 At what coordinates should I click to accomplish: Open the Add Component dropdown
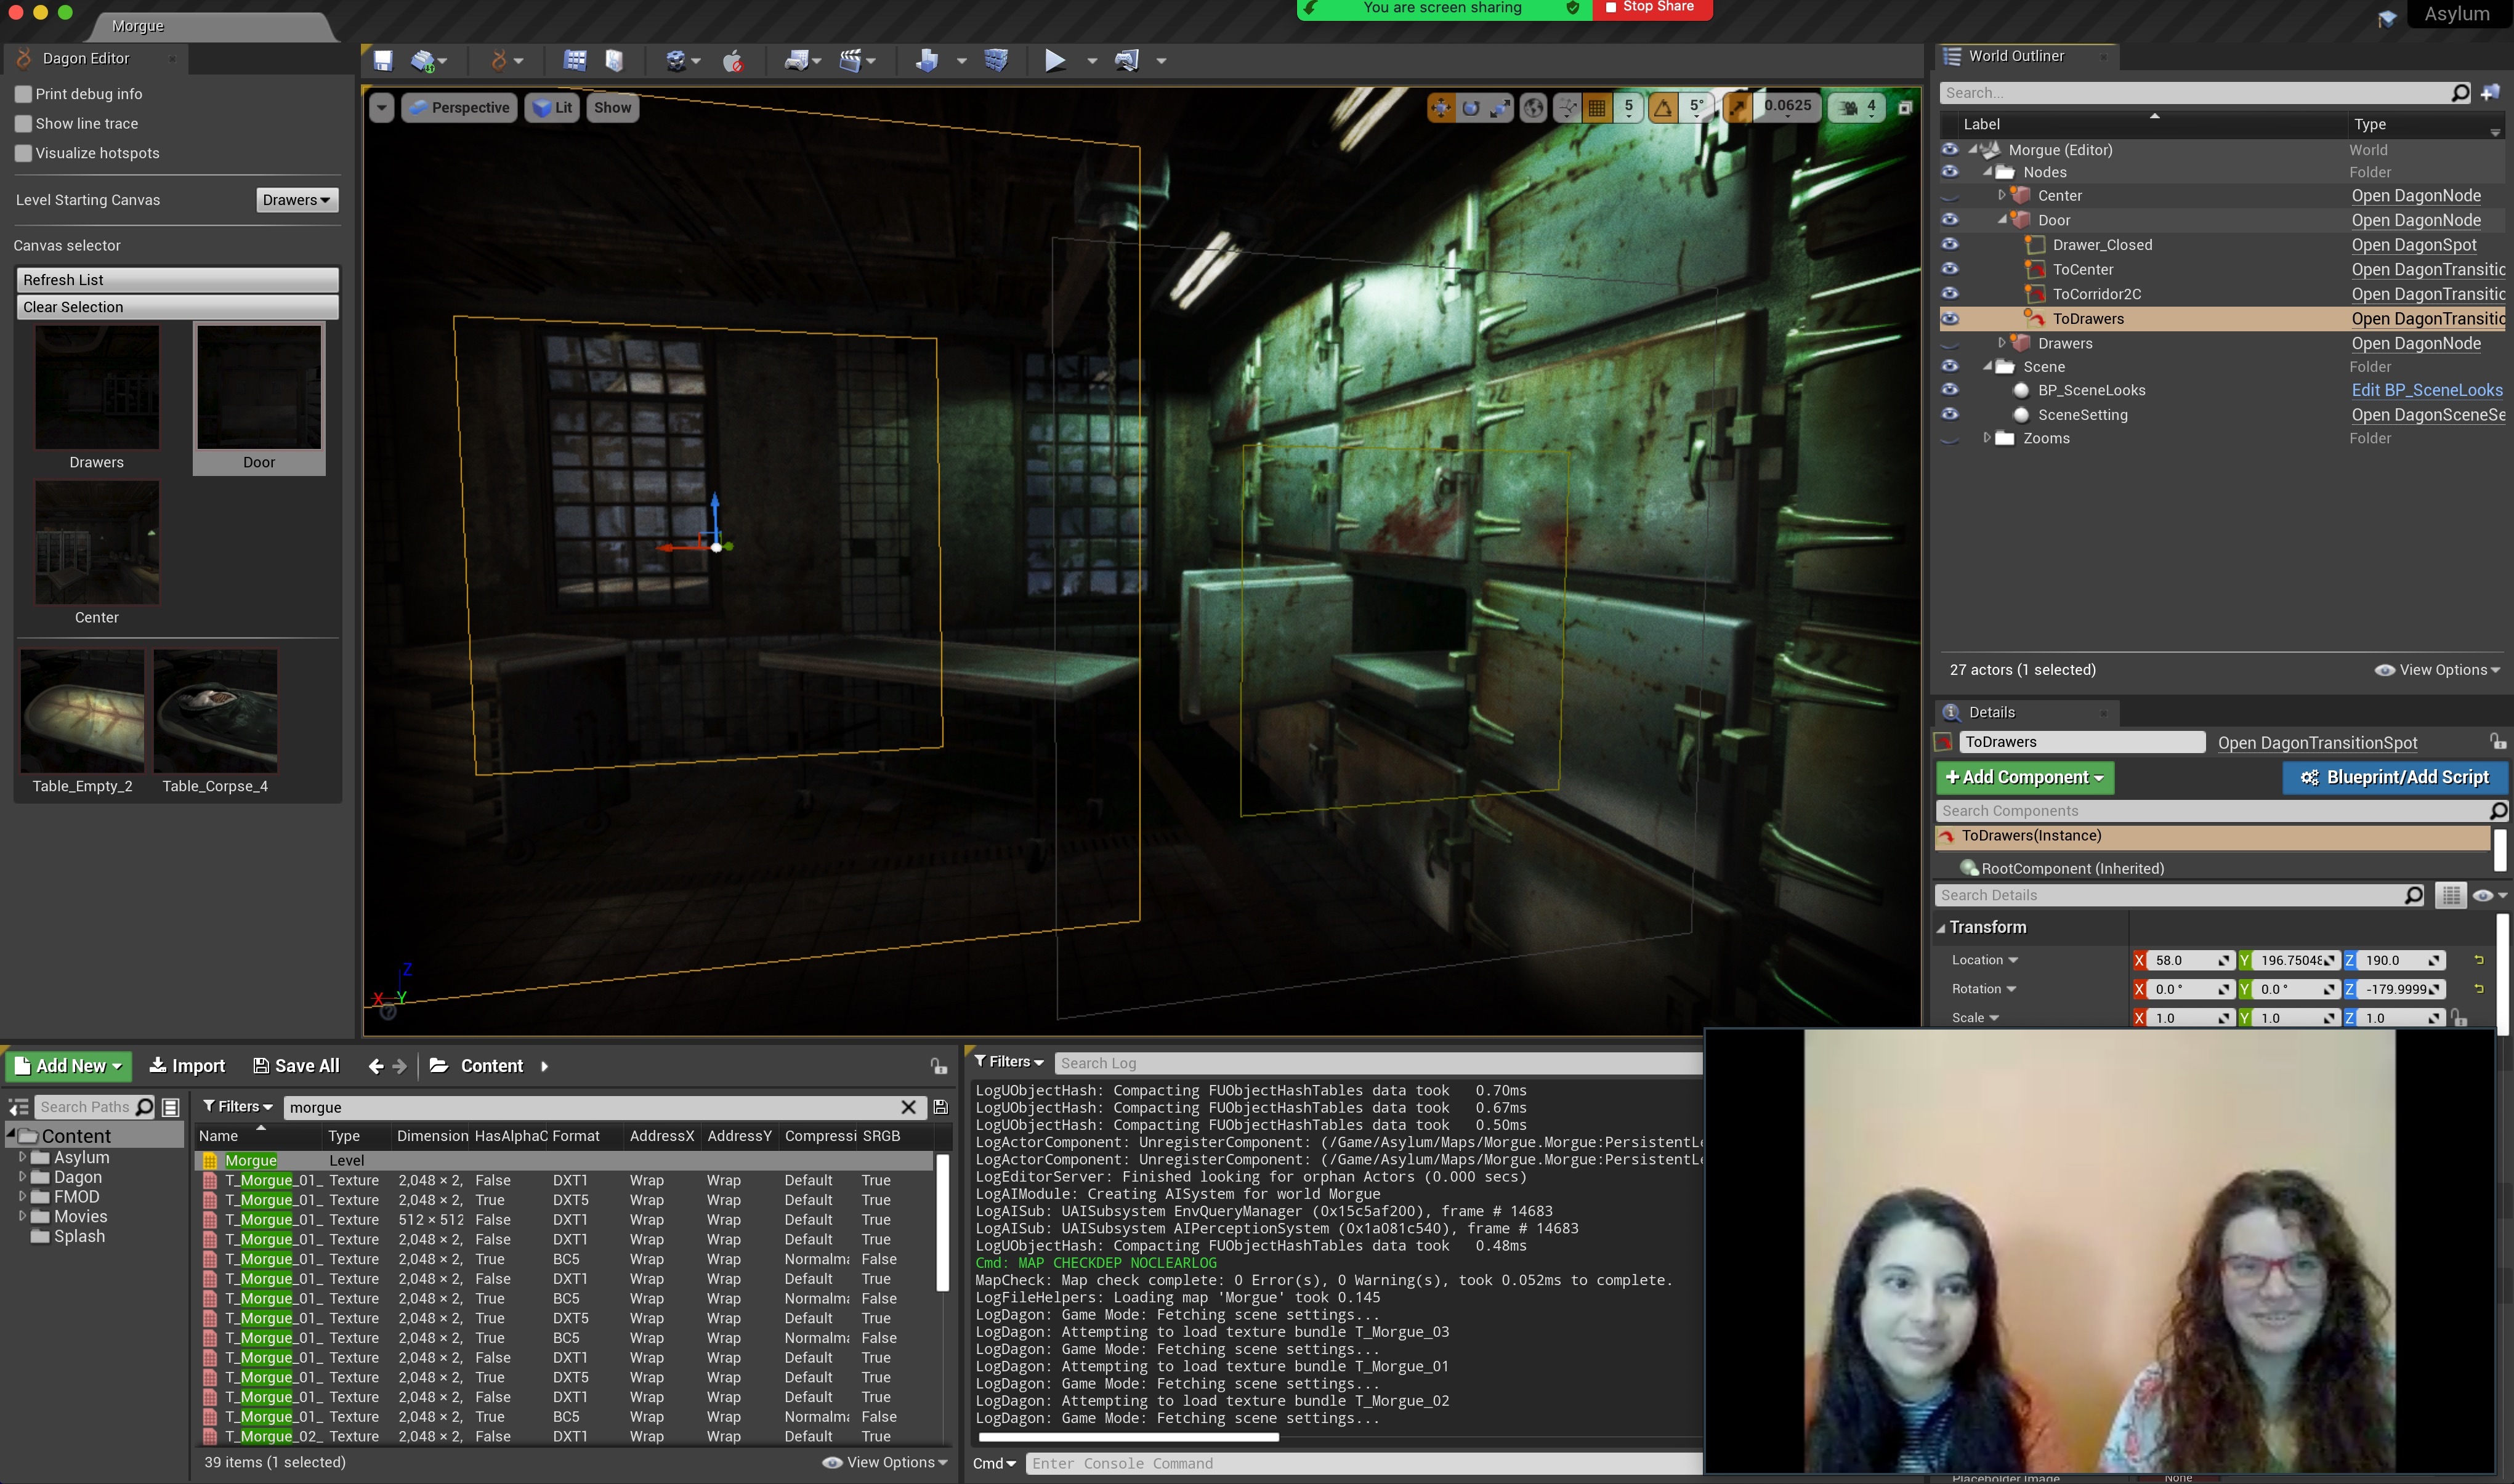click(2025, 777)
